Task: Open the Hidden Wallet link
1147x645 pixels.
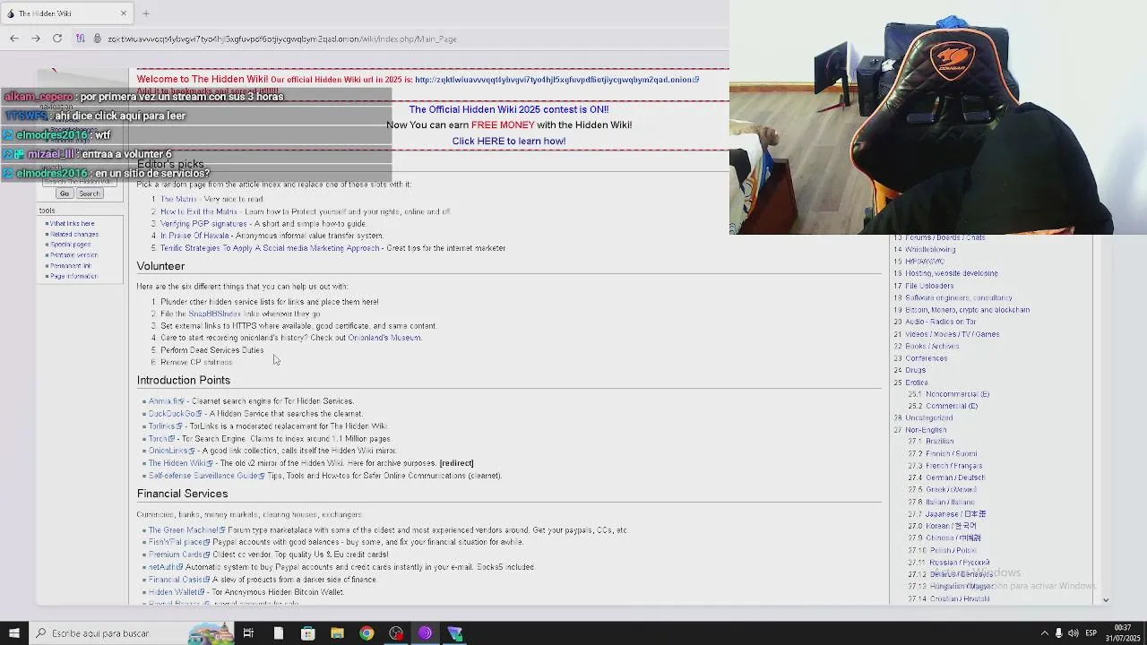Action: (176, 592)
